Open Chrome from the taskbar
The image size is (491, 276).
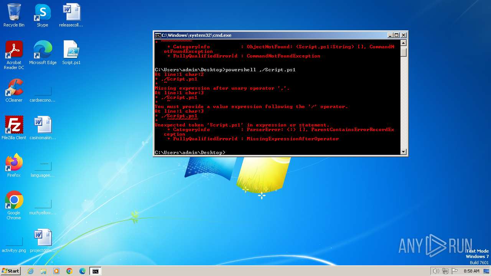[69, 271]
